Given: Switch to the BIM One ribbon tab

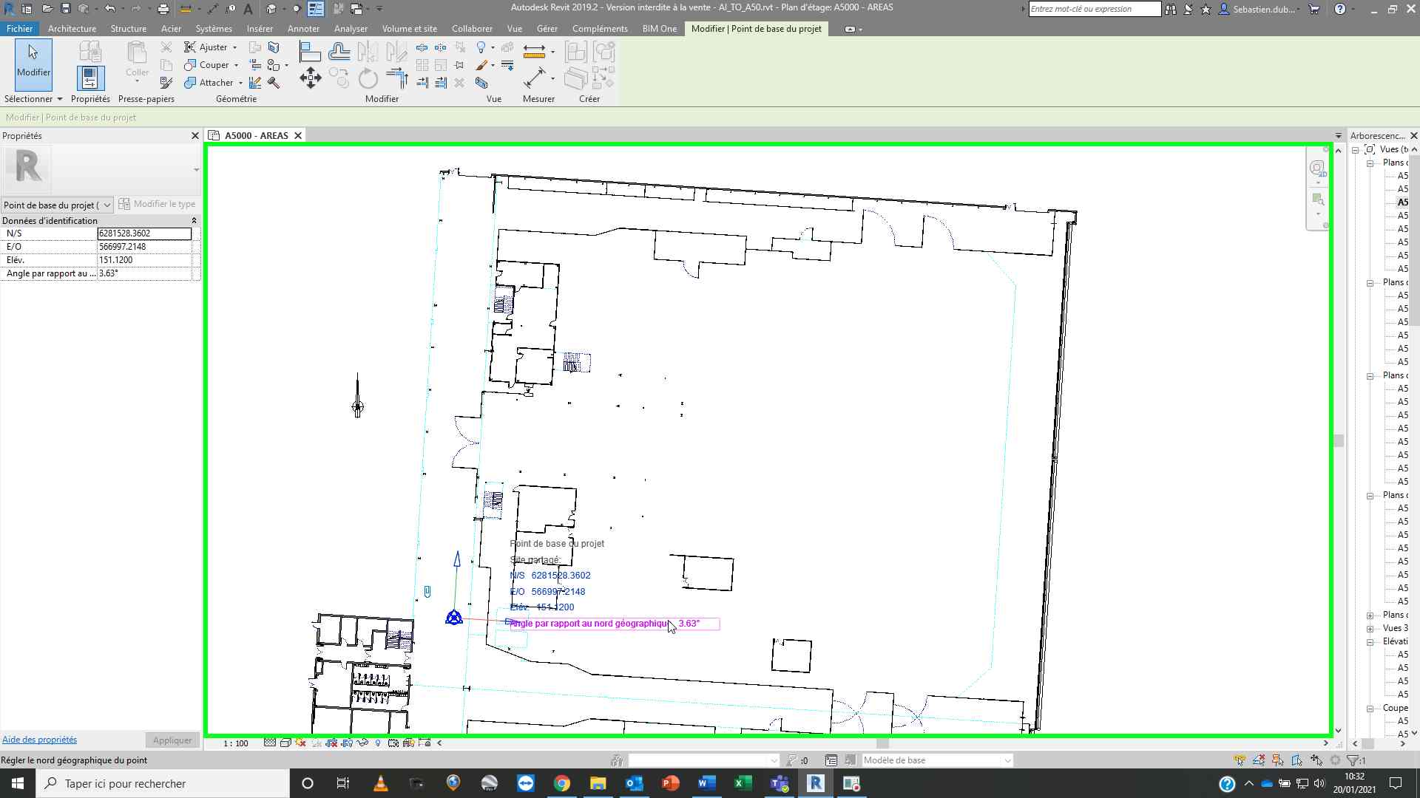Looking at the screenshot, I should [659, 29].
